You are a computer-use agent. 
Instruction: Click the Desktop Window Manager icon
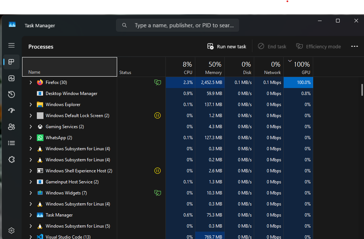click(40, 94)
